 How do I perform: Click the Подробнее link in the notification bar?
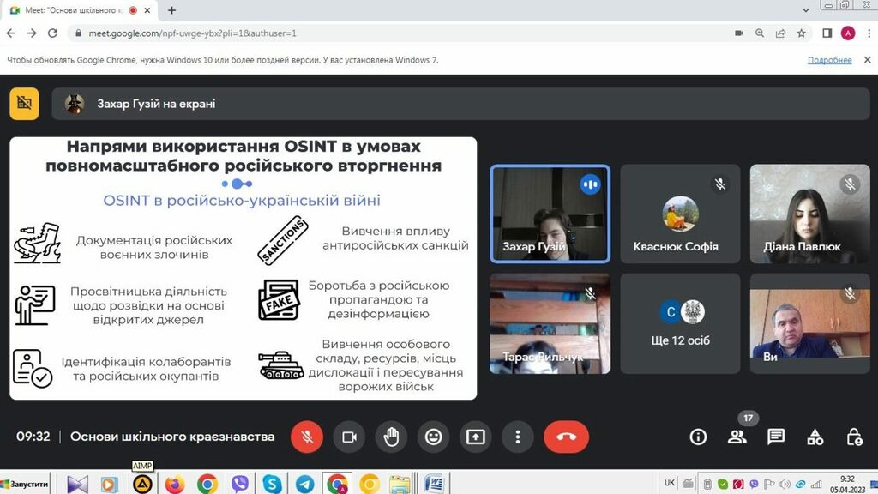pos(829,60)
